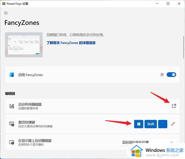
Task: Close the PowerToys settings window
Action: coord(179,4)
